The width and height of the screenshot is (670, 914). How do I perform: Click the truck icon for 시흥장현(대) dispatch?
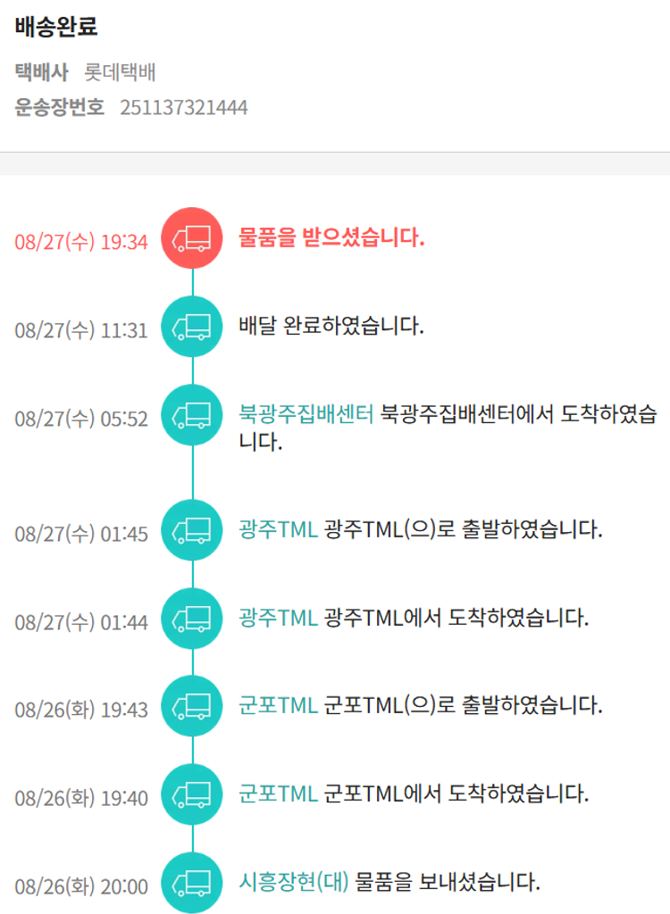tap(191, 883)
